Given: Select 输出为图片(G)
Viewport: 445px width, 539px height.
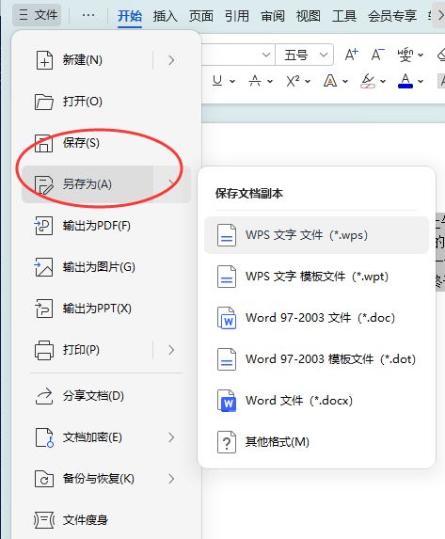Looking at the screenshot, I should tap(106, 267).
